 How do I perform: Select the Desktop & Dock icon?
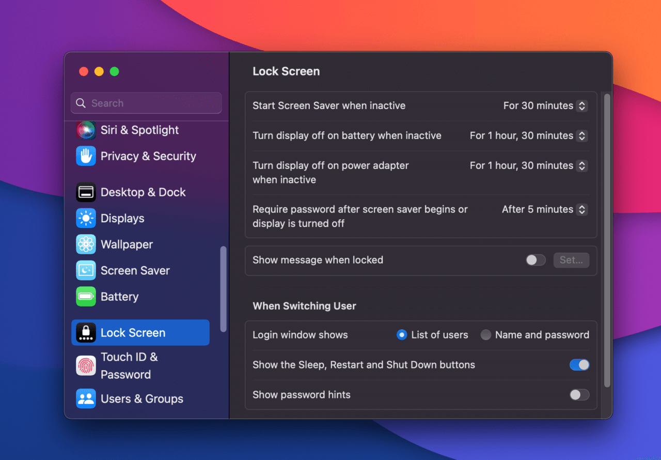[x=86, y=192]
